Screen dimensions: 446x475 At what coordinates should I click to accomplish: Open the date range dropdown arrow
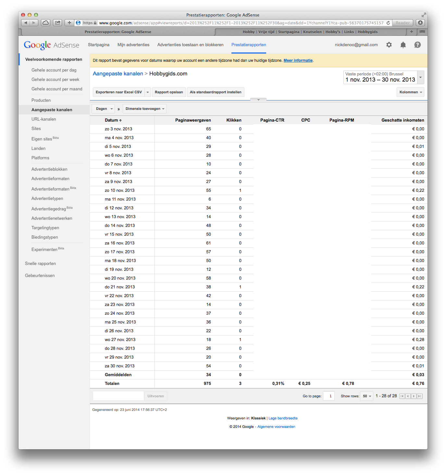coord(420,77)
